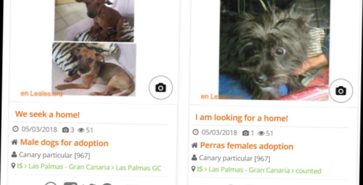Image resolution: width=363 pixels, height=185 pixels.
Task: Follow the 'Las Palmas GC' location link
Action: [138, 168]
